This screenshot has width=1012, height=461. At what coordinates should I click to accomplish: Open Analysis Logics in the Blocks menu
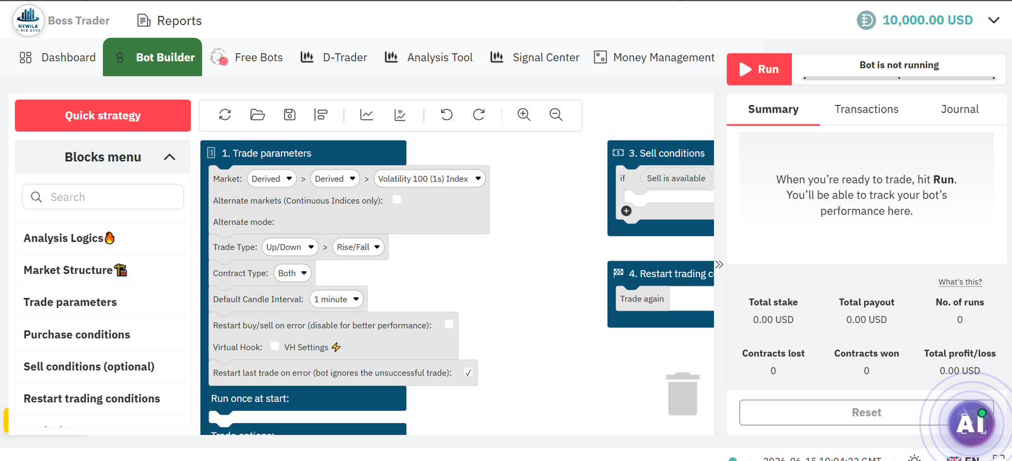tap(102, 238)
